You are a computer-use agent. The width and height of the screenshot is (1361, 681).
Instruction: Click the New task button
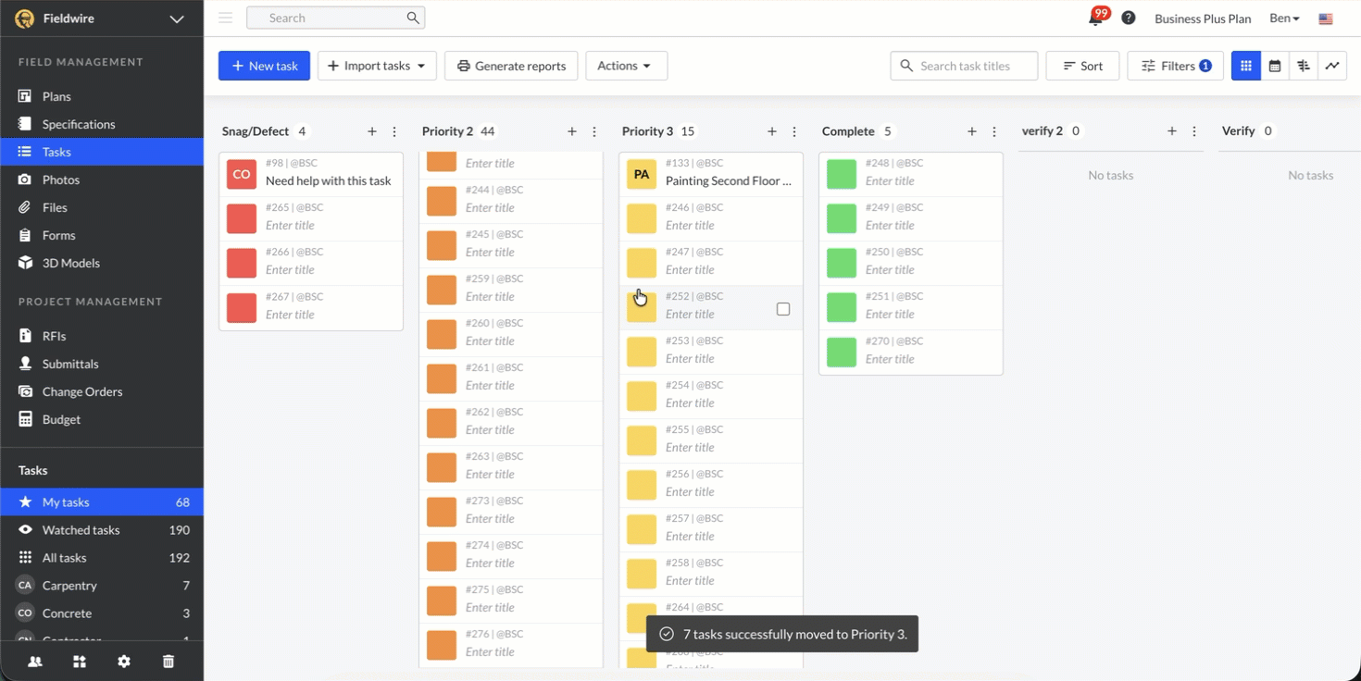click(x=264, y=66)
